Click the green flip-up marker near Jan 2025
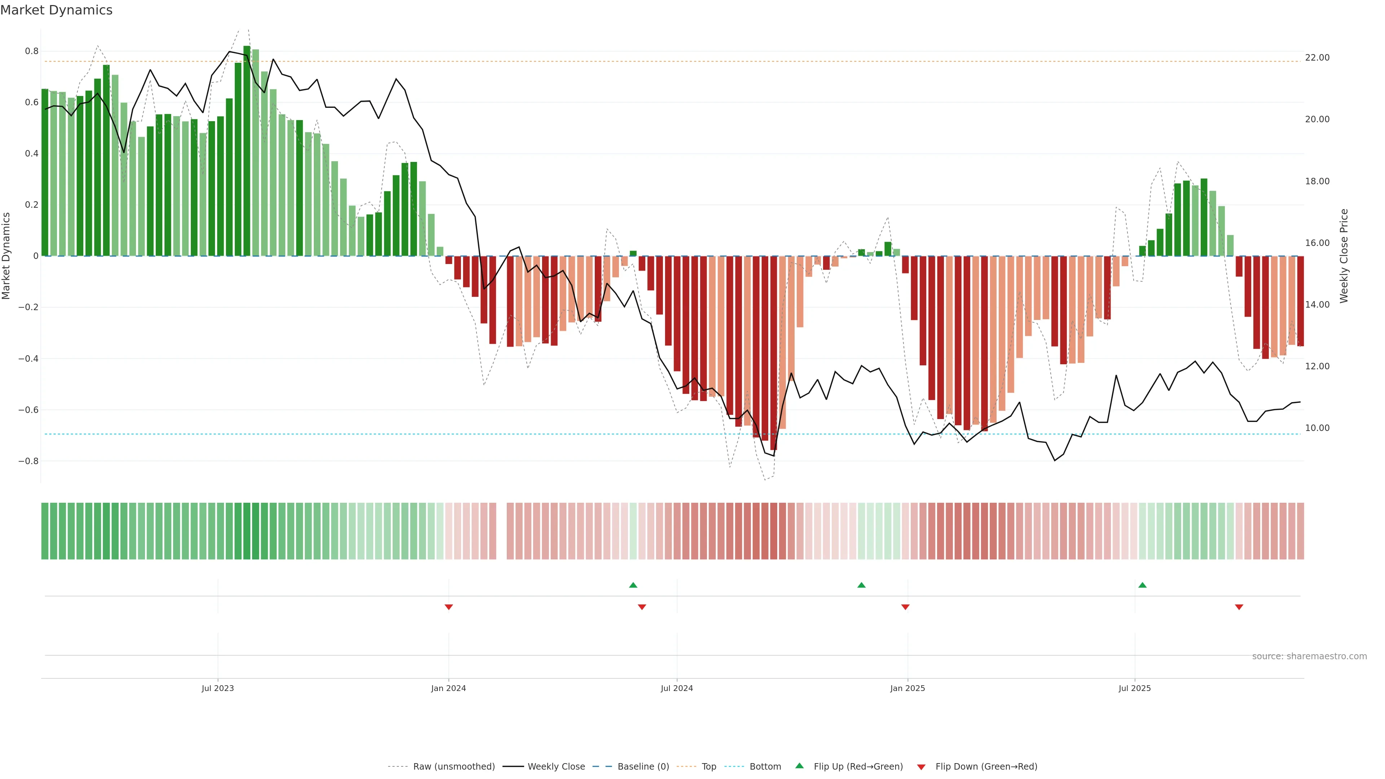Screen dimensions: 1385x779 pos(861,585)
